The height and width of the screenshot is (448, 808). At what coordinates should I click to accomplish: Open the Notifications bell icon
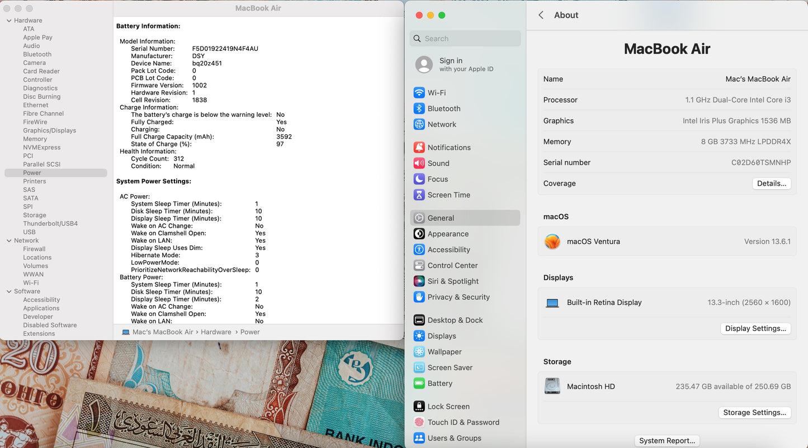tap(419, 148)
